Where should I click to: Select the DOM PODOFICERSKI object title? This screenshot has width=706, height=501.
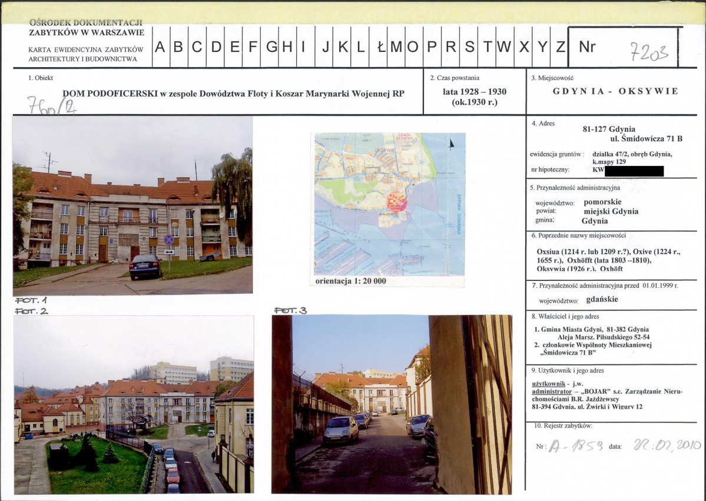pos(233,94)
